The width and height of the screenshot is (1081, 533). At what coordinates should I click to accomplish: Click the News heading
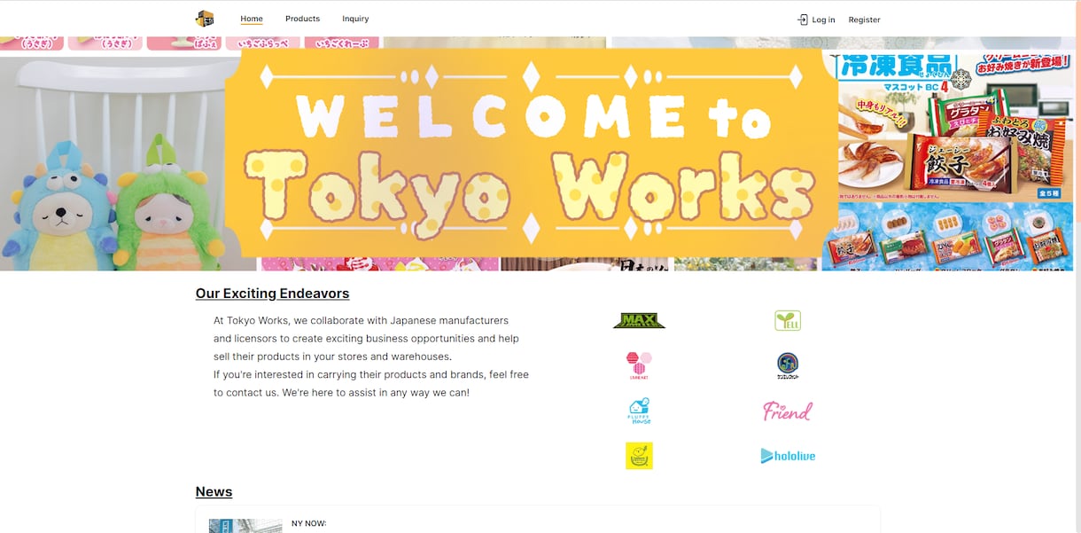214,491
